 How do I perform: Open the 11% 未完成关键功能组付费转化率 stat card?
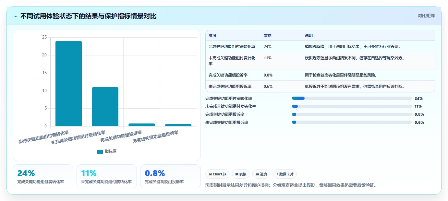(107, 176)
